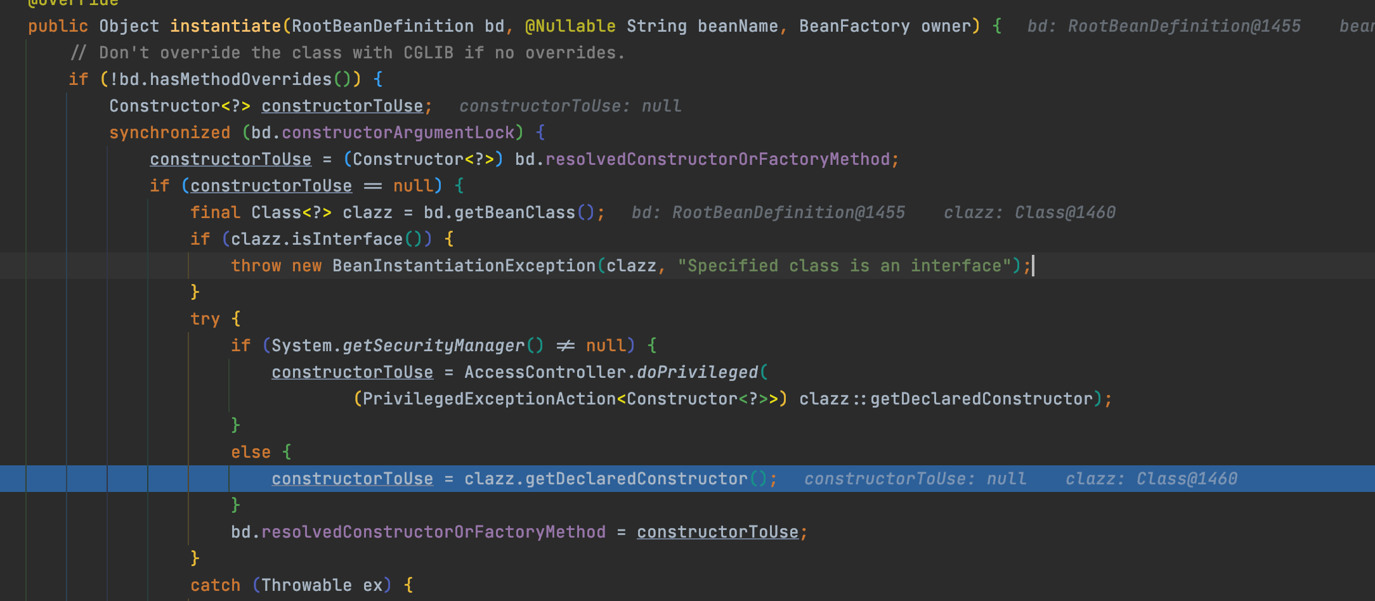This screenshot has height=601, width=1375.
Task: Click the RootBeanDefinition parameter type
Action: (x=382, y=26)
